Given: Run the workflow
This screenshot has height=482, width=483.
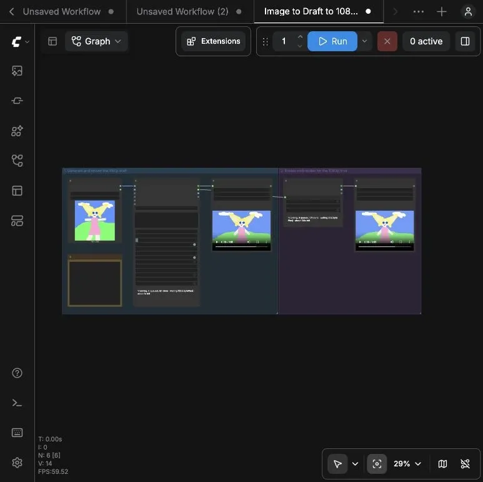Looking at the screenshot, I should [x=332, y=41].
